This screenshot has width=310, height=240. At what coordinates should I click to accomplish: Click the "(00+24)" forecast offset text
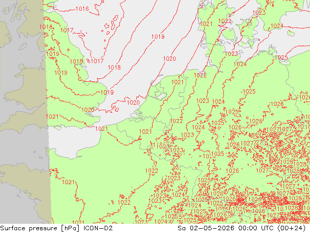(x=291, y=228)
